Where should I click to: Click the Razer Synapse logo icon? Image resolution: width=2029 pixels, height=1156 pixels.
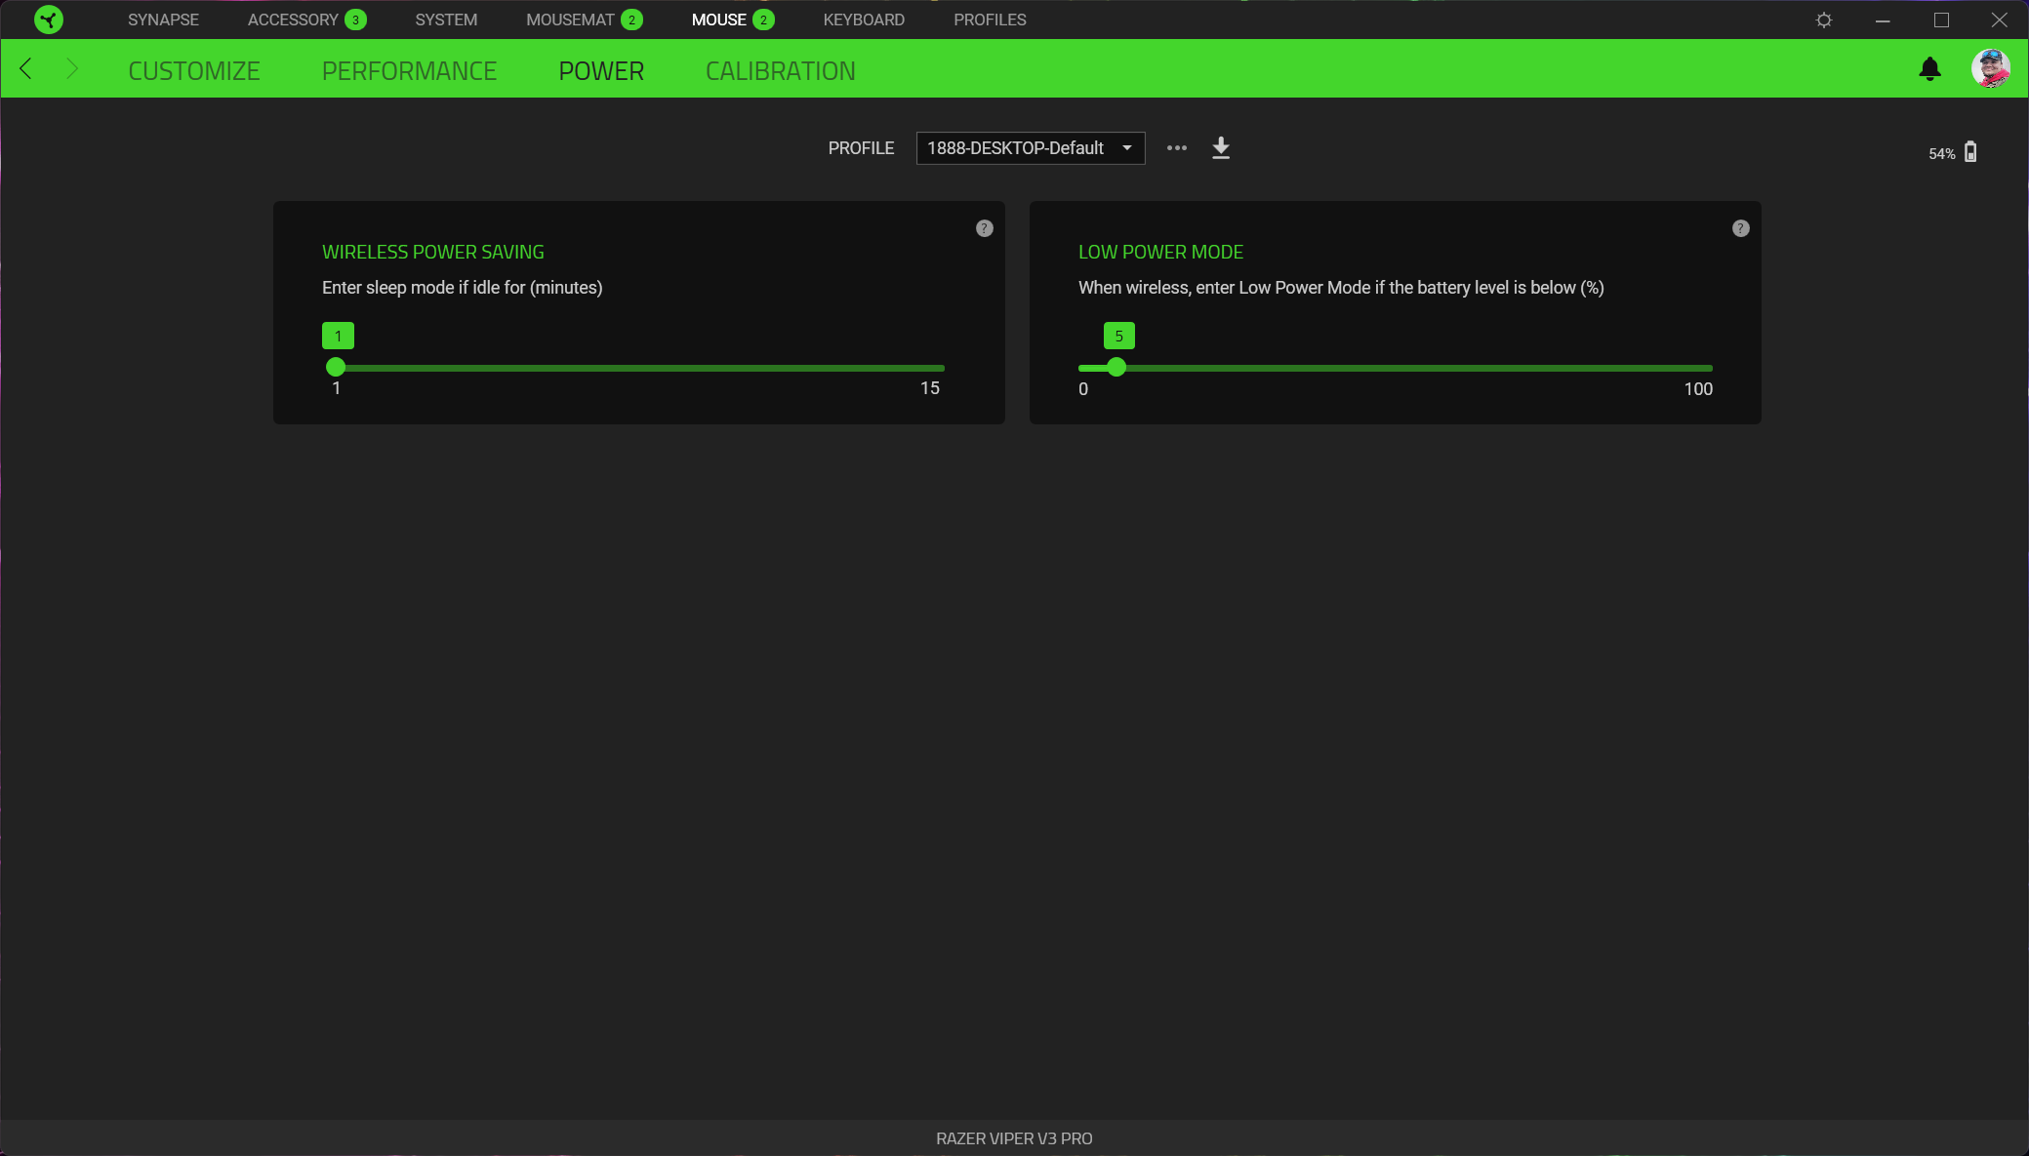[48, 20]
